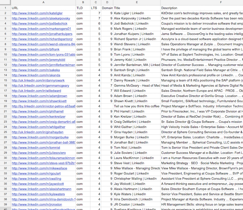This screenshot has height=210, width=243.
Task: Select the 'Gina Hayden | LinkedIn' cell
Action: point(137,132)
